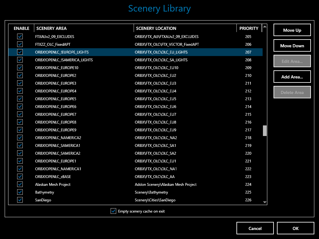
Task: Toggle Alaskan Mesh Project checkbox
Action: [20, 184]
